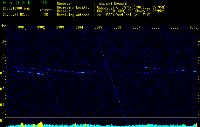Click the 0301 time marker
200x127 pixels.
[x=22, y=27]
